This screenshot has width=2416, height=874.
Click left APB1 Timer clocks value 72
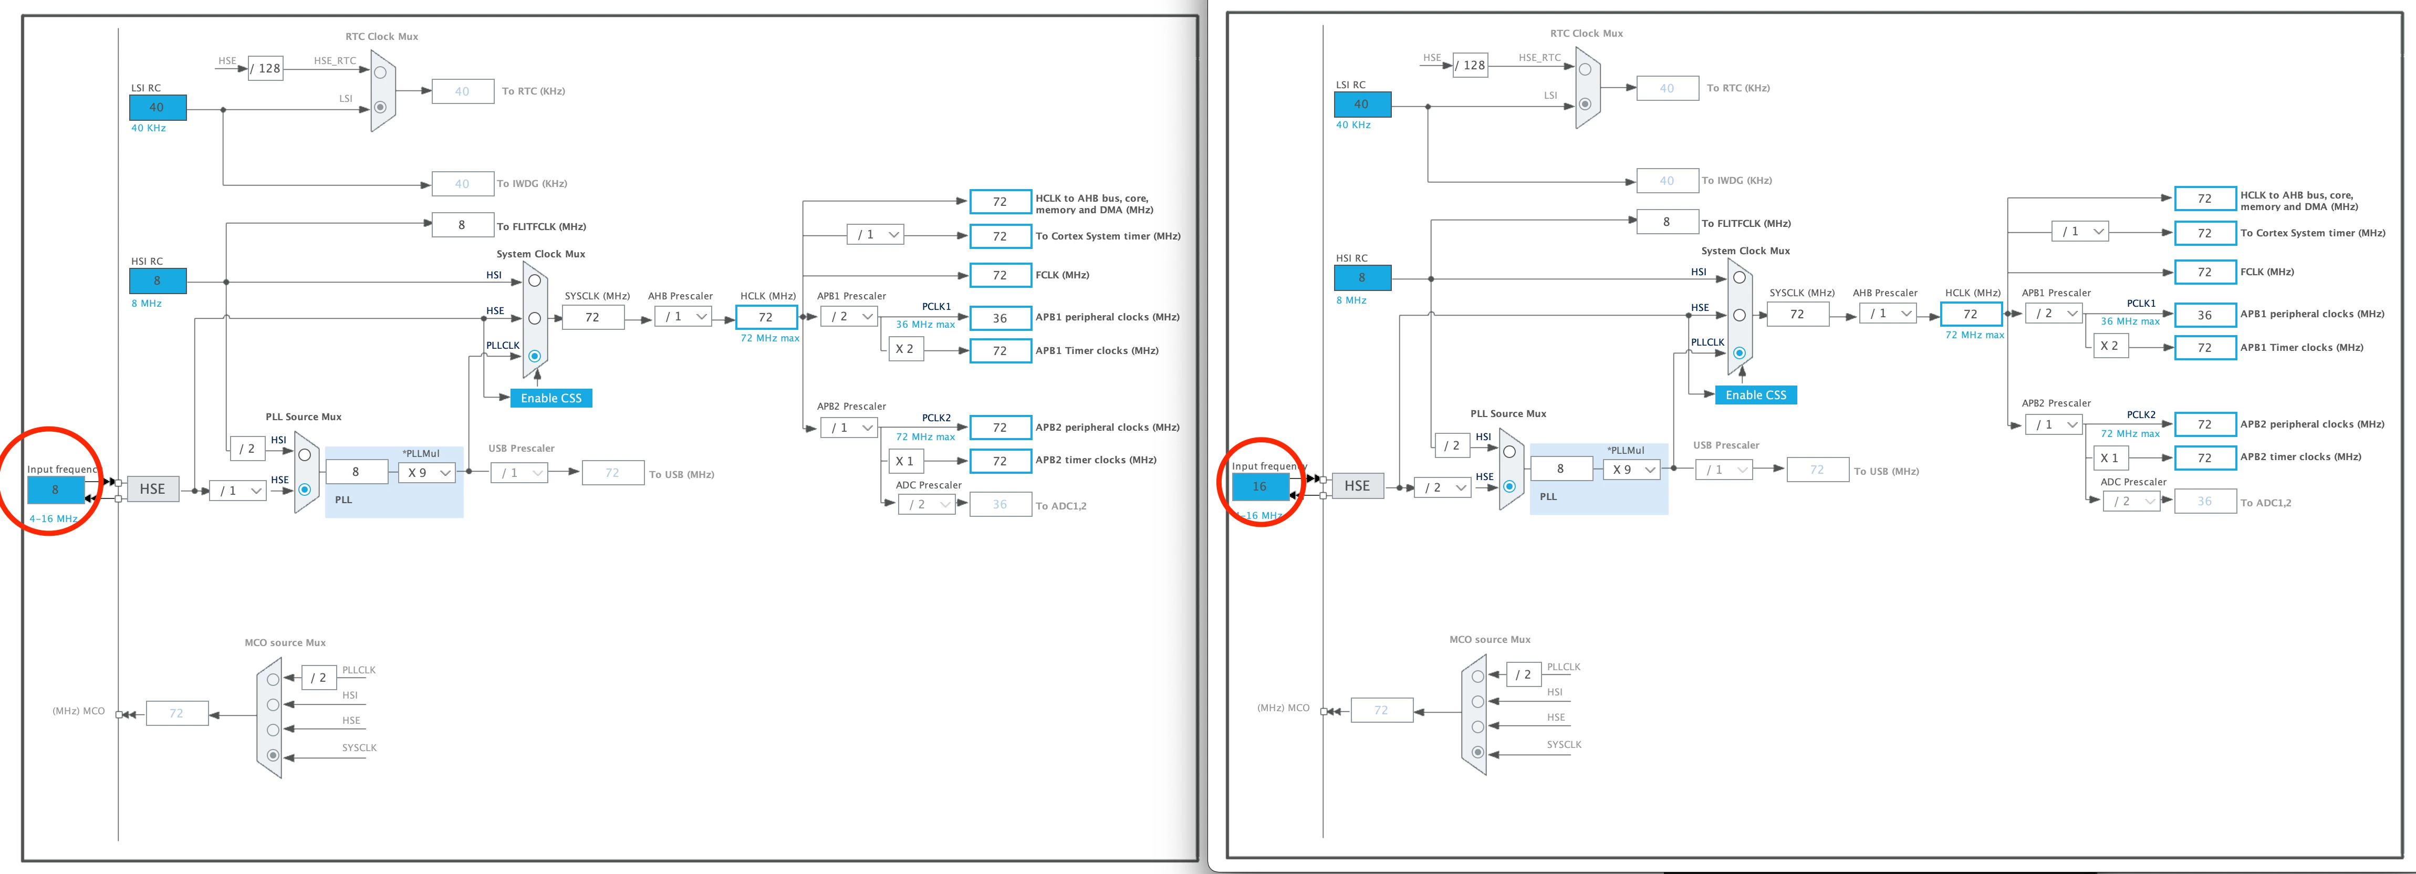click(1001, 351)
